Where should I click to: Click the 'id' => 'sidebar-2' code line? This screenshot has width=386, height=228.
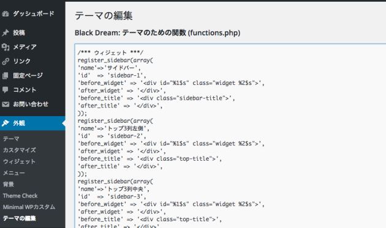pos(112,136)
